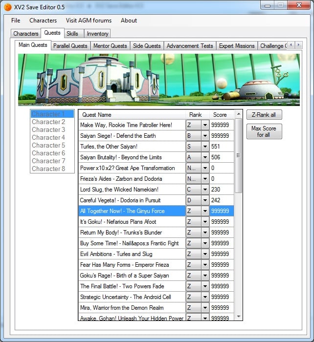Select Character 4 in the list

(52, 137)
